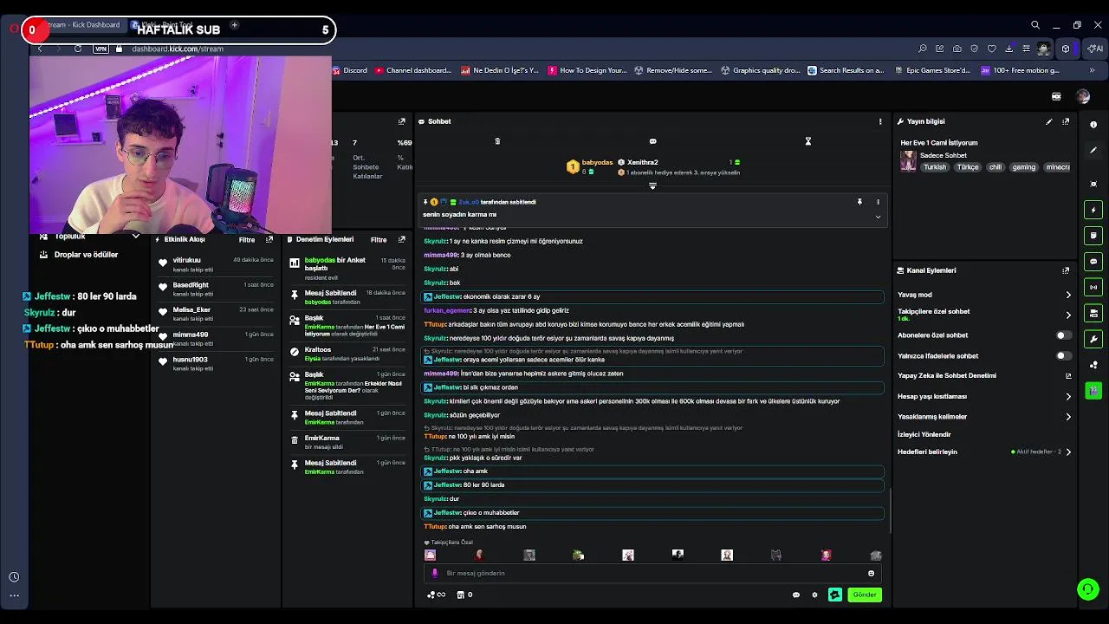
Task: Click the shop icon showing 0 below message box
Action: pos(464,595)
